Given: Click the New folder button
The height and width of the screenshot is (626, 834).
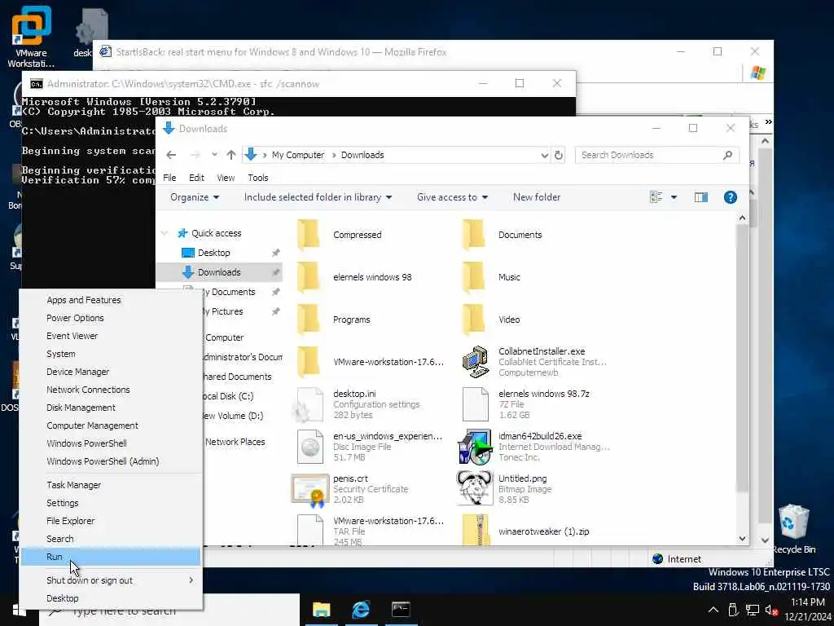Looking at the screenshot, I should [537, 197].
